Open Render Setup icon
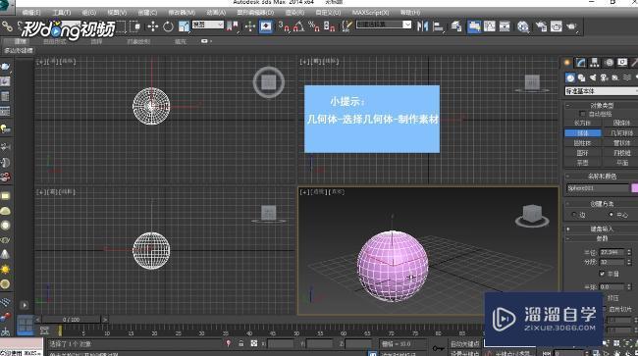Screen dimensions: 638x356 tap(541, 26)
